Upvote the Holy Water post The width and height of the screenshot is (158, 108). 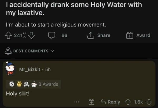click(x=9, y=35)
